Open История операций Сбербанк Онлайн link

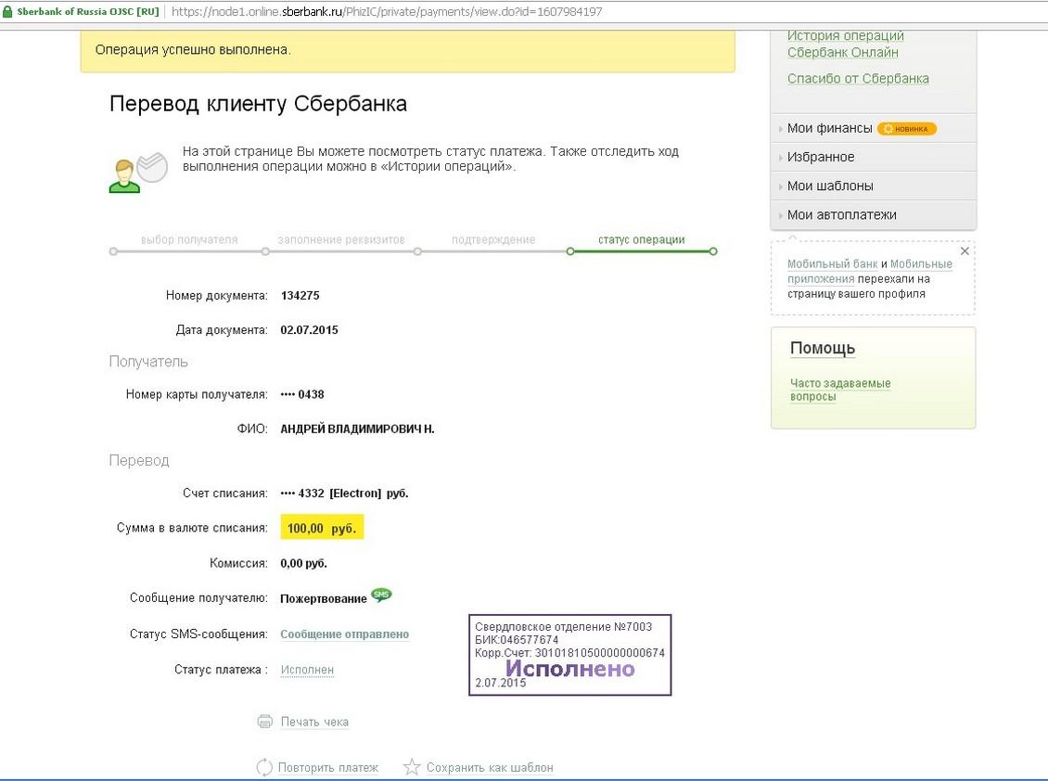coord(846,45)
